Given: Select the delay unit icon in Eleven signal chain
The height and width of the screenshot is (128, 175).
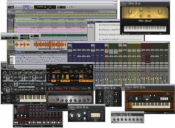Looking at the screenshot, I should click(72, 76).
